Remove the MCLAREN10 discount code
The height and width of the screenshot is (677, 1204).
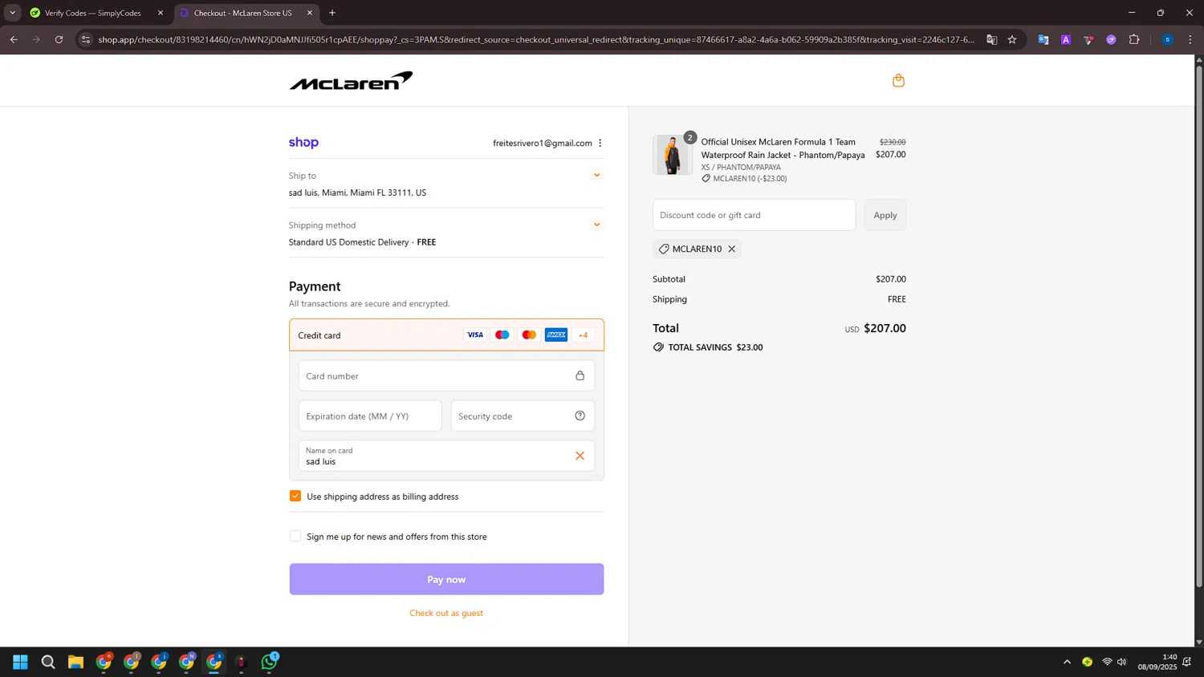point(731,249)
